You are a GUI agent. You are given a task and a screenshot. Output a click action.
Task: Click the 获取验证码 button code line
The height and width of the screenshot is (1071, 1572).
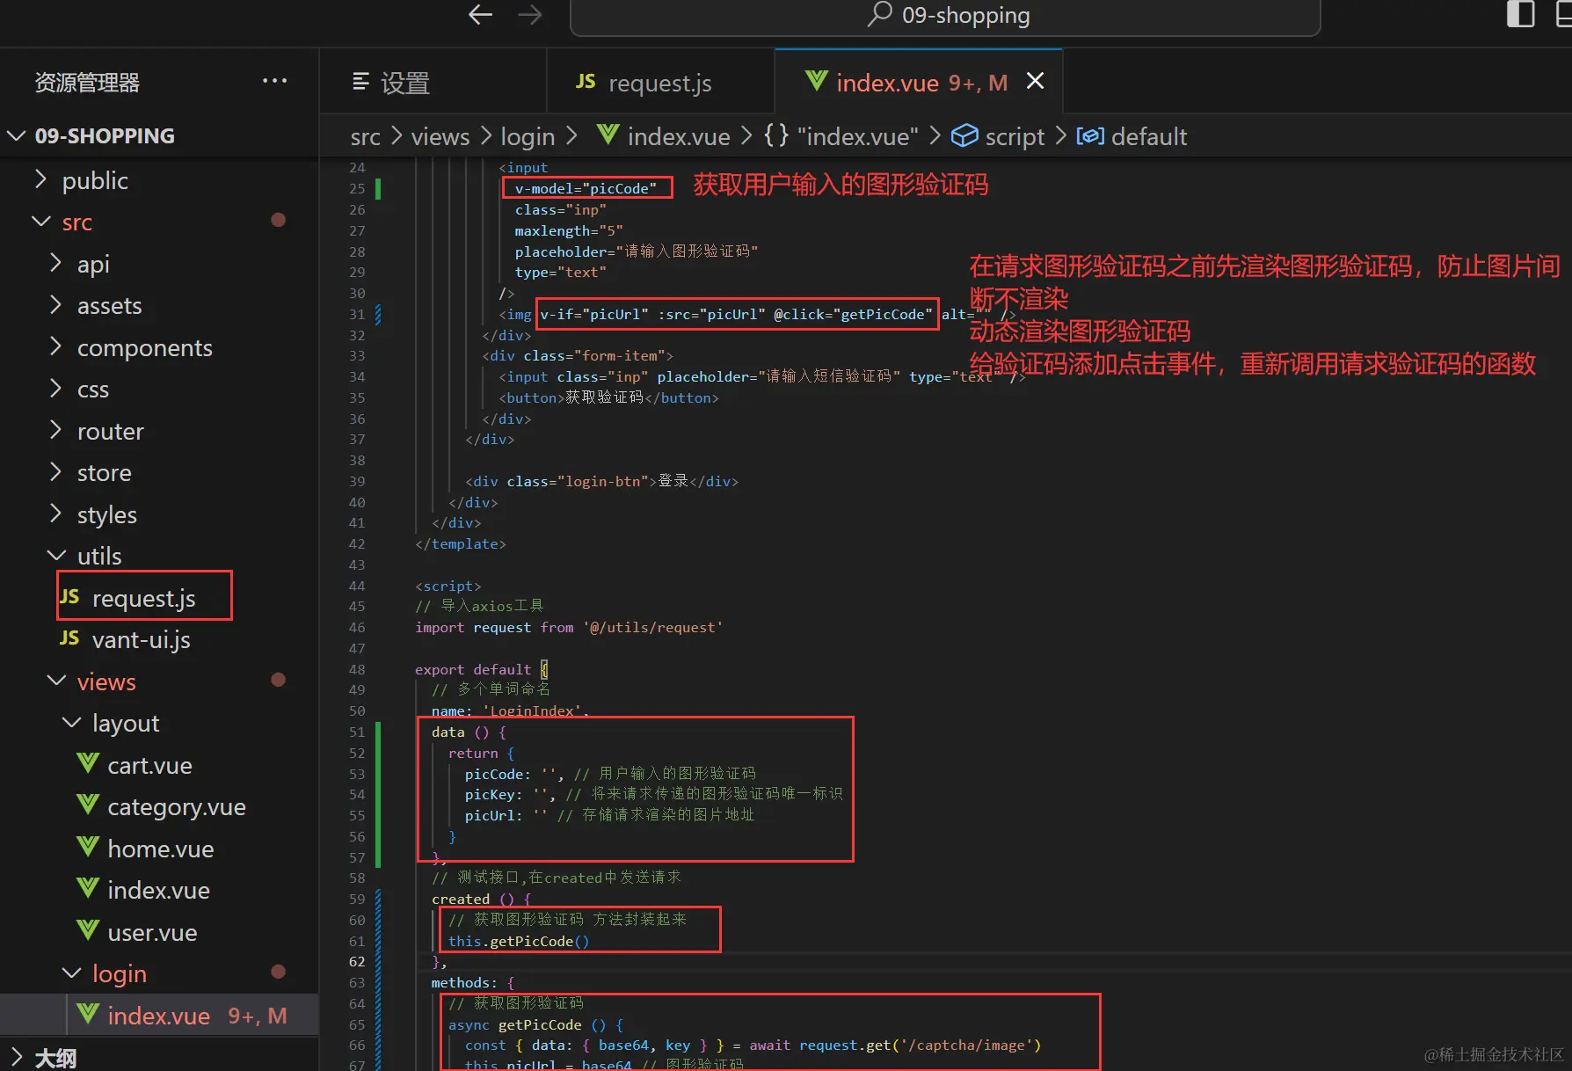click(x=608, y=397)
